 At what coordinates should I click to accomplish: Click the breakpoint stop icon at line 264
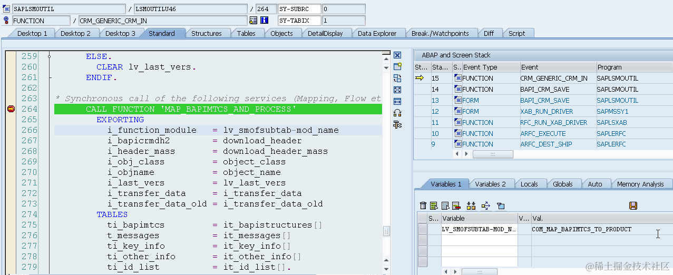[11, 109]
